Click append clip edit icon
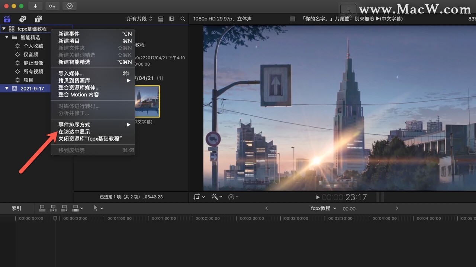Screen dimensions: 476x267 click(x=64, y=208)
